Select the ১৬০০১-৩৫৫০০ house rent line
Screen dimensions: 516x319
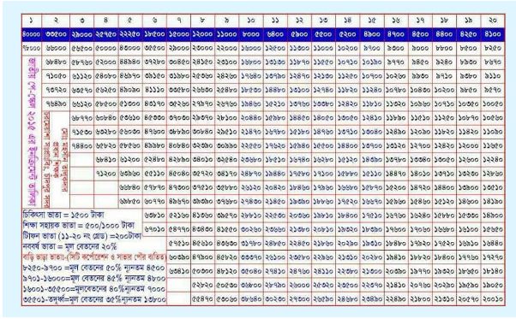tap(94, 289)
